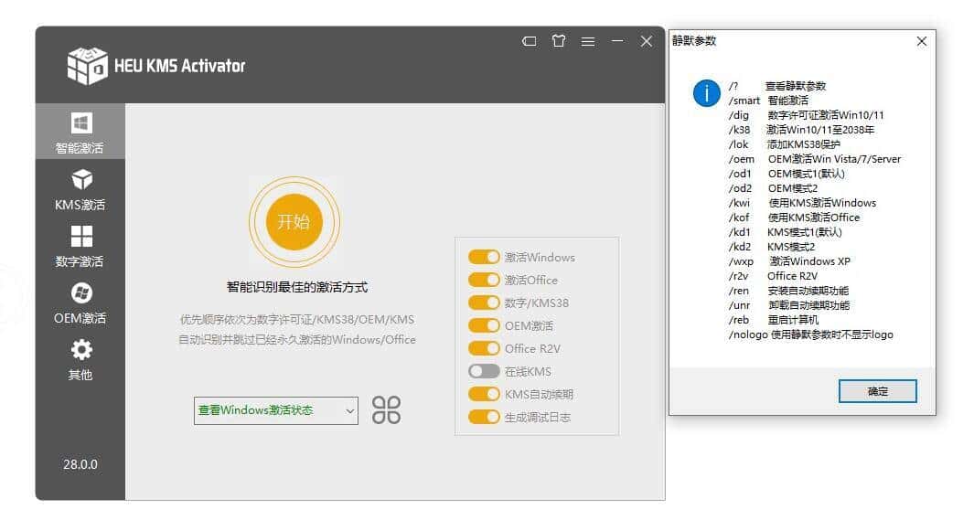This screenshot has height=531, width=974.
Task: Click the /wxp 激活Windows XP line
Action: click(789, 261)
